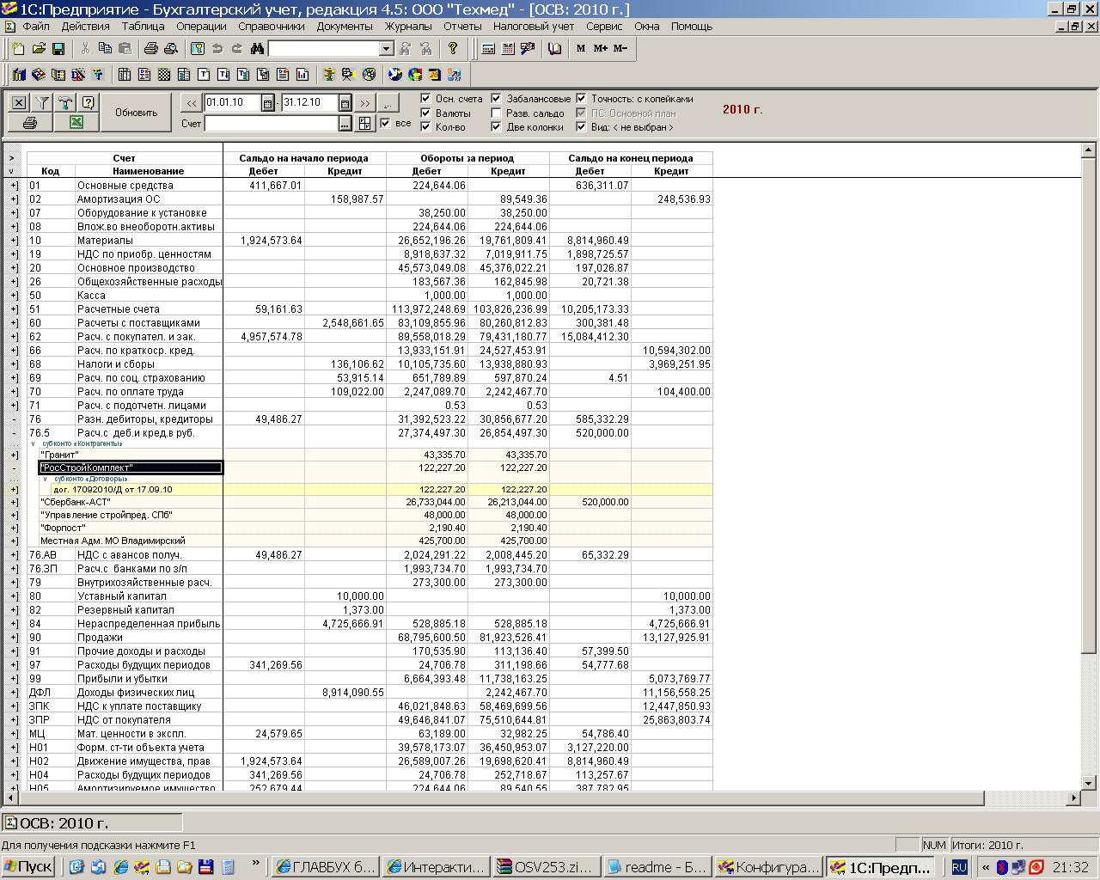Image resolution: width=1100 pixels, height=880 pixels.
Task: Open the Отчеты menu
Action: 462,26
